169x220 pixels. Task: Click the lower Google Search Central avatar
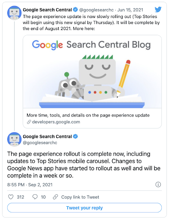14,139
